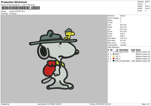The width and height of the screenshot is (151, 106).
Task: Click the Total Bobbin value '142.93ft'
Action: [123, 45]
